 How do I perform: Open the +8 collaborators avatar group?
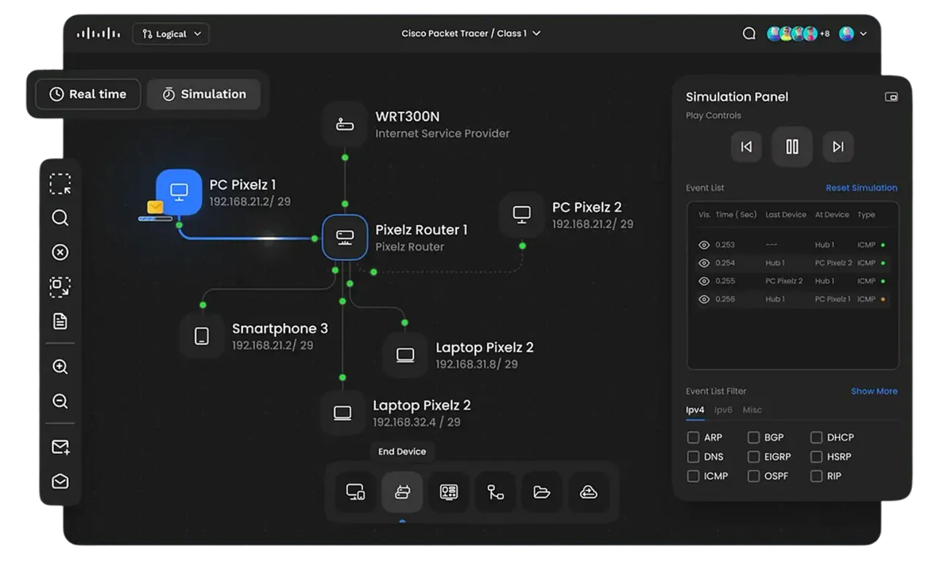coord(798,34)
